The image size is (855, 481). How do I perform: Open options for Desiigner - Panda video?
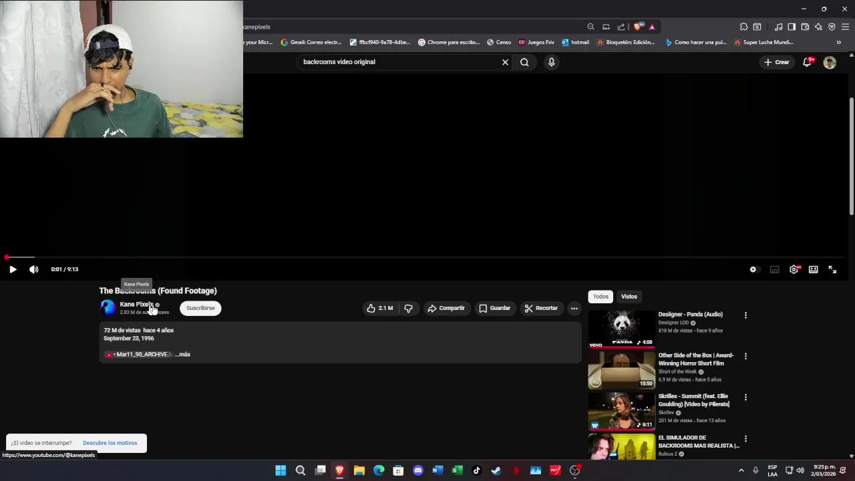(x=745, y=315)
